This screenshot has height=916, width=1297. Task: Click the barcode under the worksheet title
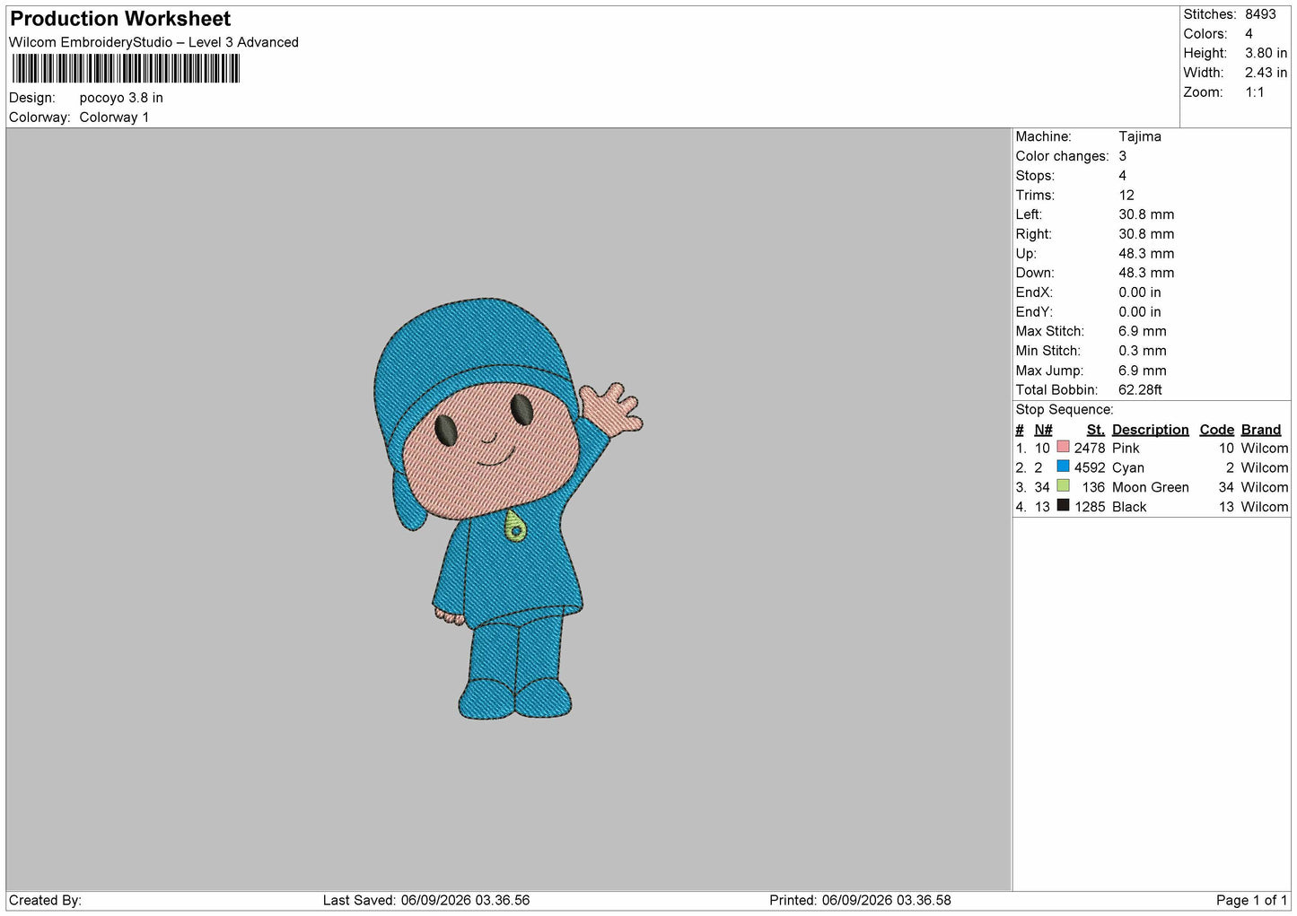tap(126, 69)
